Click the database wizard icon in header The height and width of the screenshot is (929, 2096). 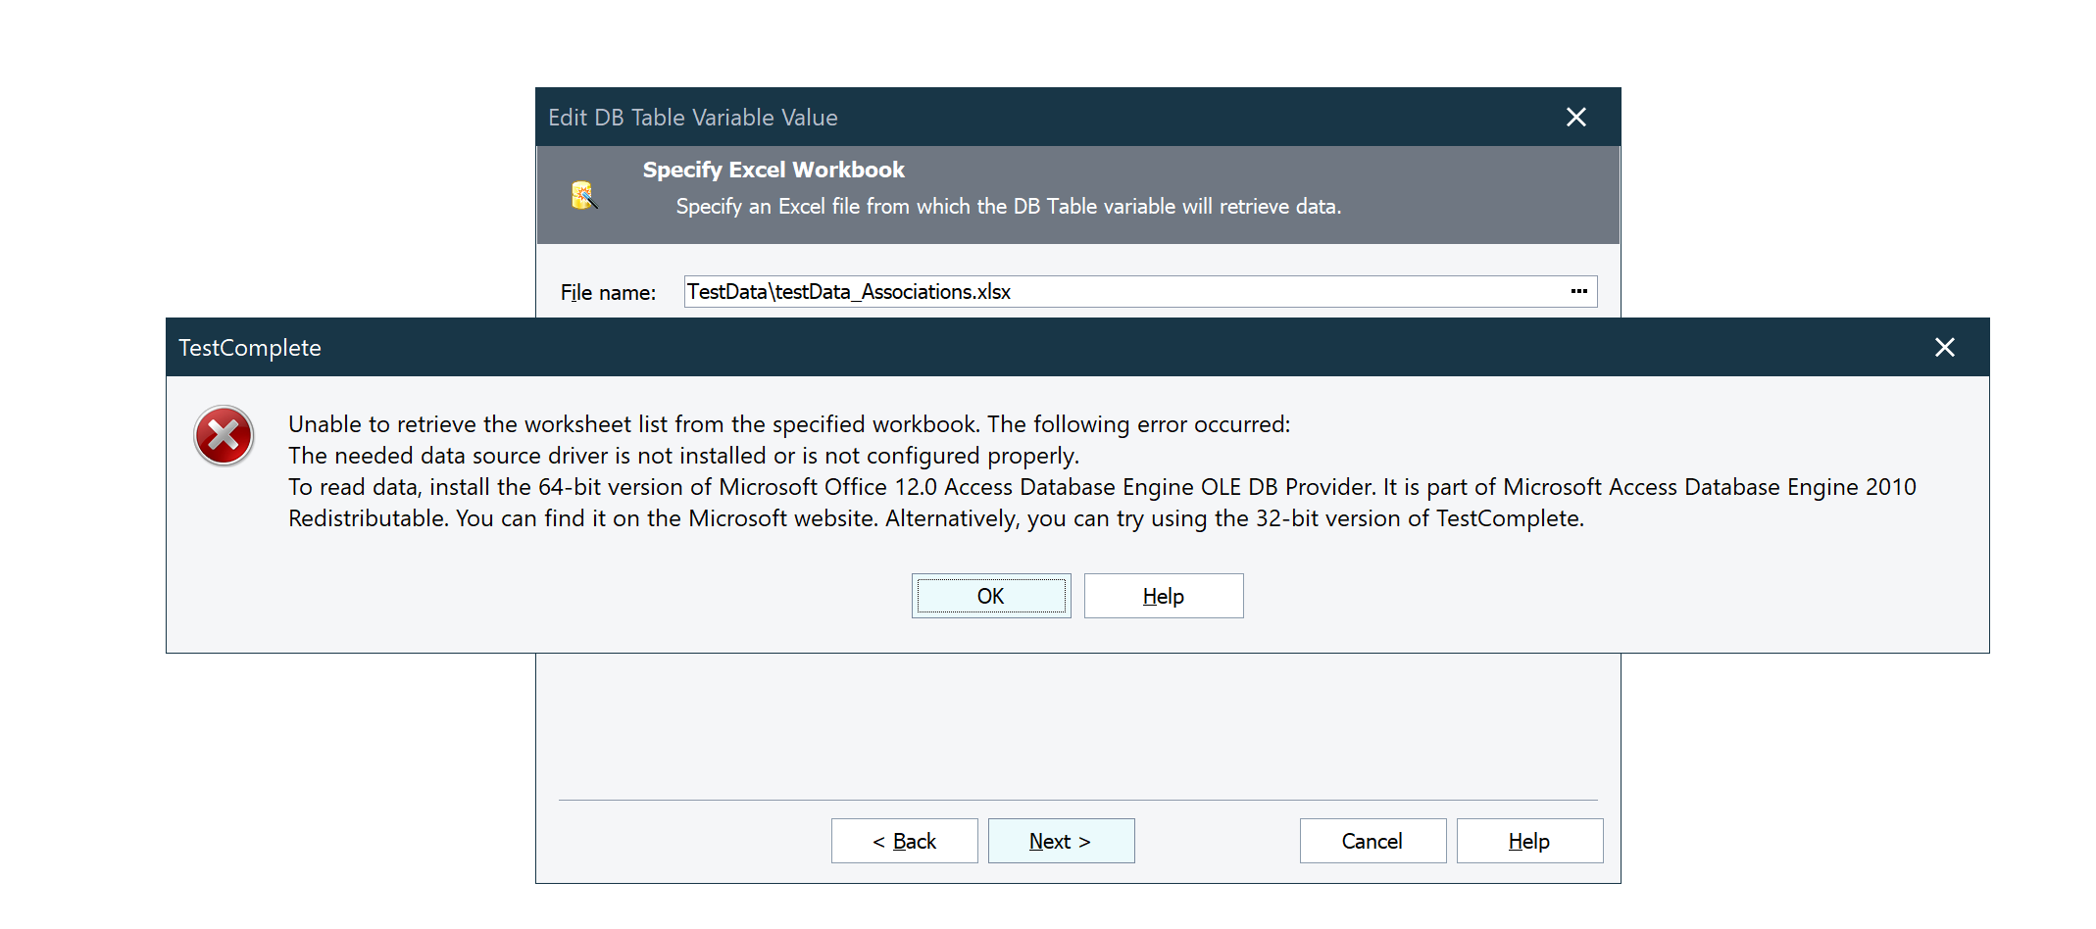[x=584, y=195]
